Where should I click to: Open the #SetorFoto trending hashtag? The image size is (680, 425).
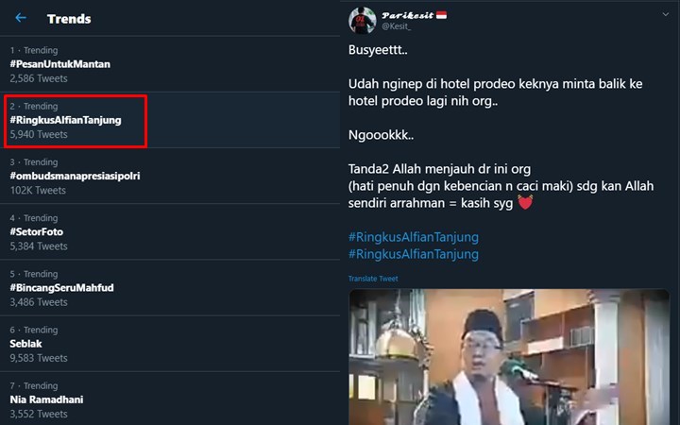[x=37, y=231]
